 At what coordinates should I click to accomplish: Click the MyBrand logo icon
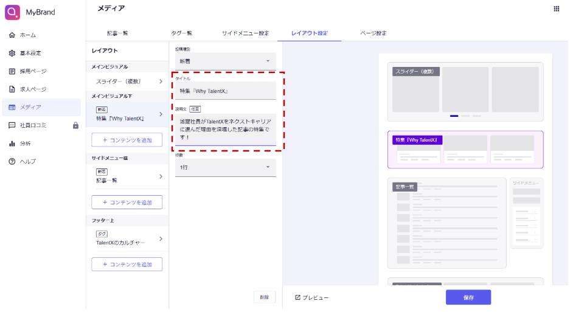12,12
